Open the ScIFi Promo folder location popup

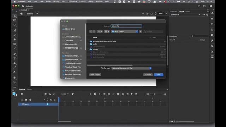[125, 31]
